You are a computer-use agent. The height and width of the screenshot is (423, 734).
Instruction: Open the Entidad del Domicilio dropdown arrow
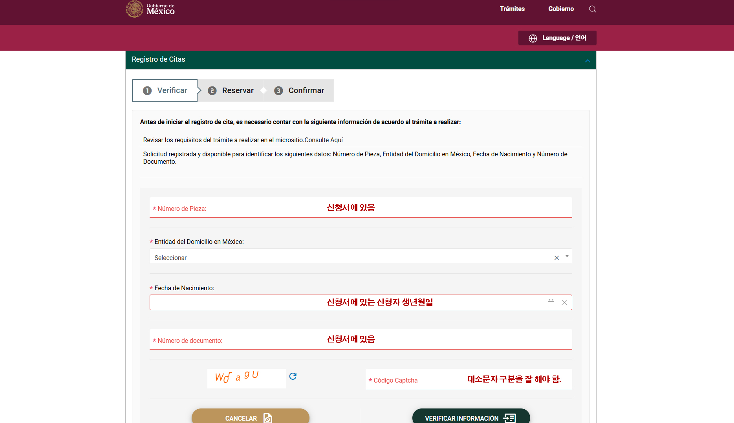point(567,256)
